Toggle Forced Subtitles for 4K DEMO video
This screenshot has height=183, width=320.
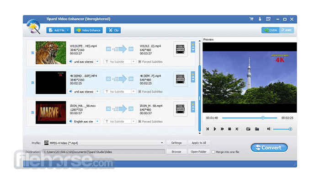(x=140, y=91)
